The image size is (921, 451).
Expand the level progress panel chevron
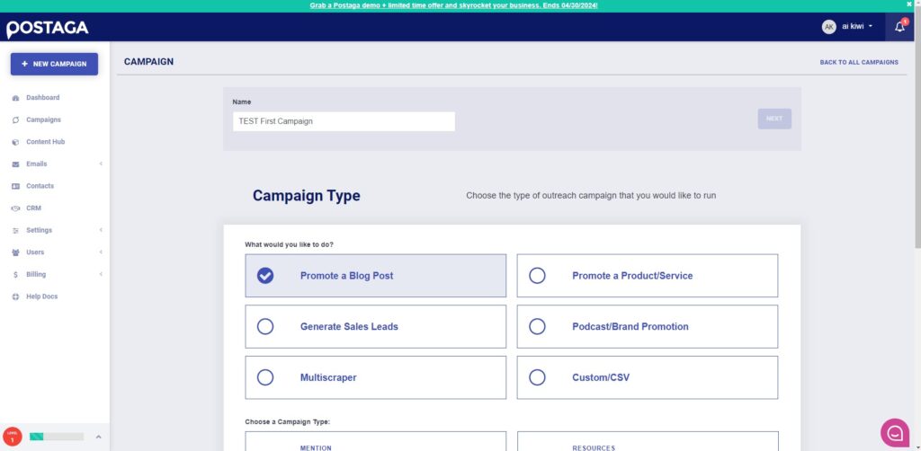click(x=98, y=437)
